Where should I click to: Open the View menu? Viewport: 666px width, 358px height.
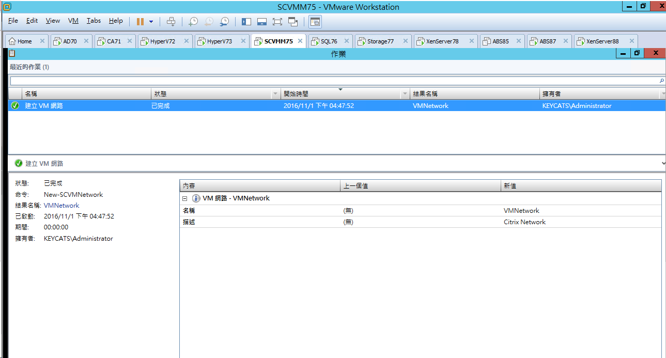(x=53, y=21)
